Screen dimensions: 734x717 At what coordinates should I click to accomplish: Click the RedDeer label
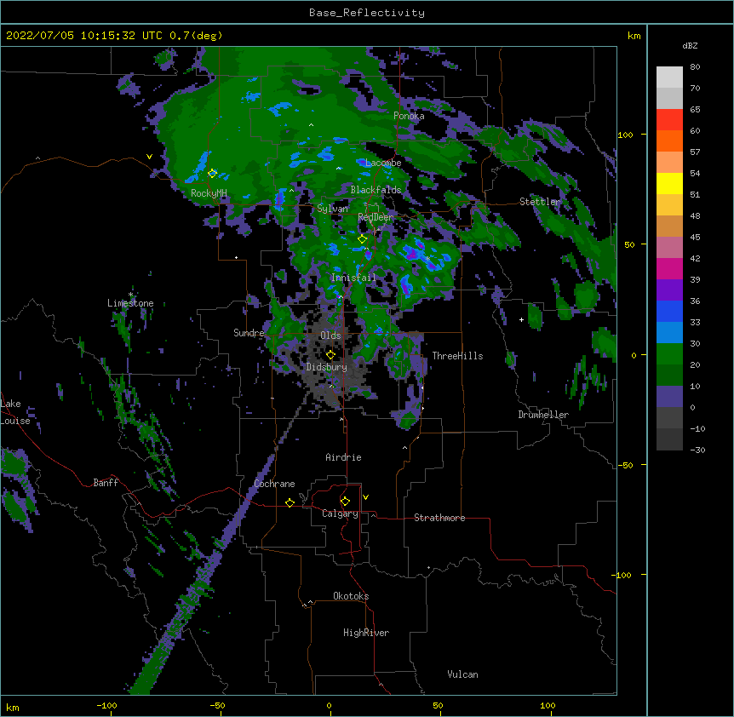tap(376, 217)
